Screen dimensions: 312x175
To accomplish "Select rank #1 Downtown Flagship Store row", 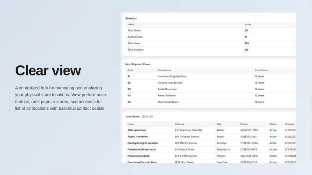I will (211, 76).
